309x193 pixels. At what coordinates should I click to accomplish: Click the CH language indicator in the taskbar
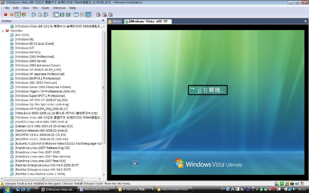coord(223,189)
